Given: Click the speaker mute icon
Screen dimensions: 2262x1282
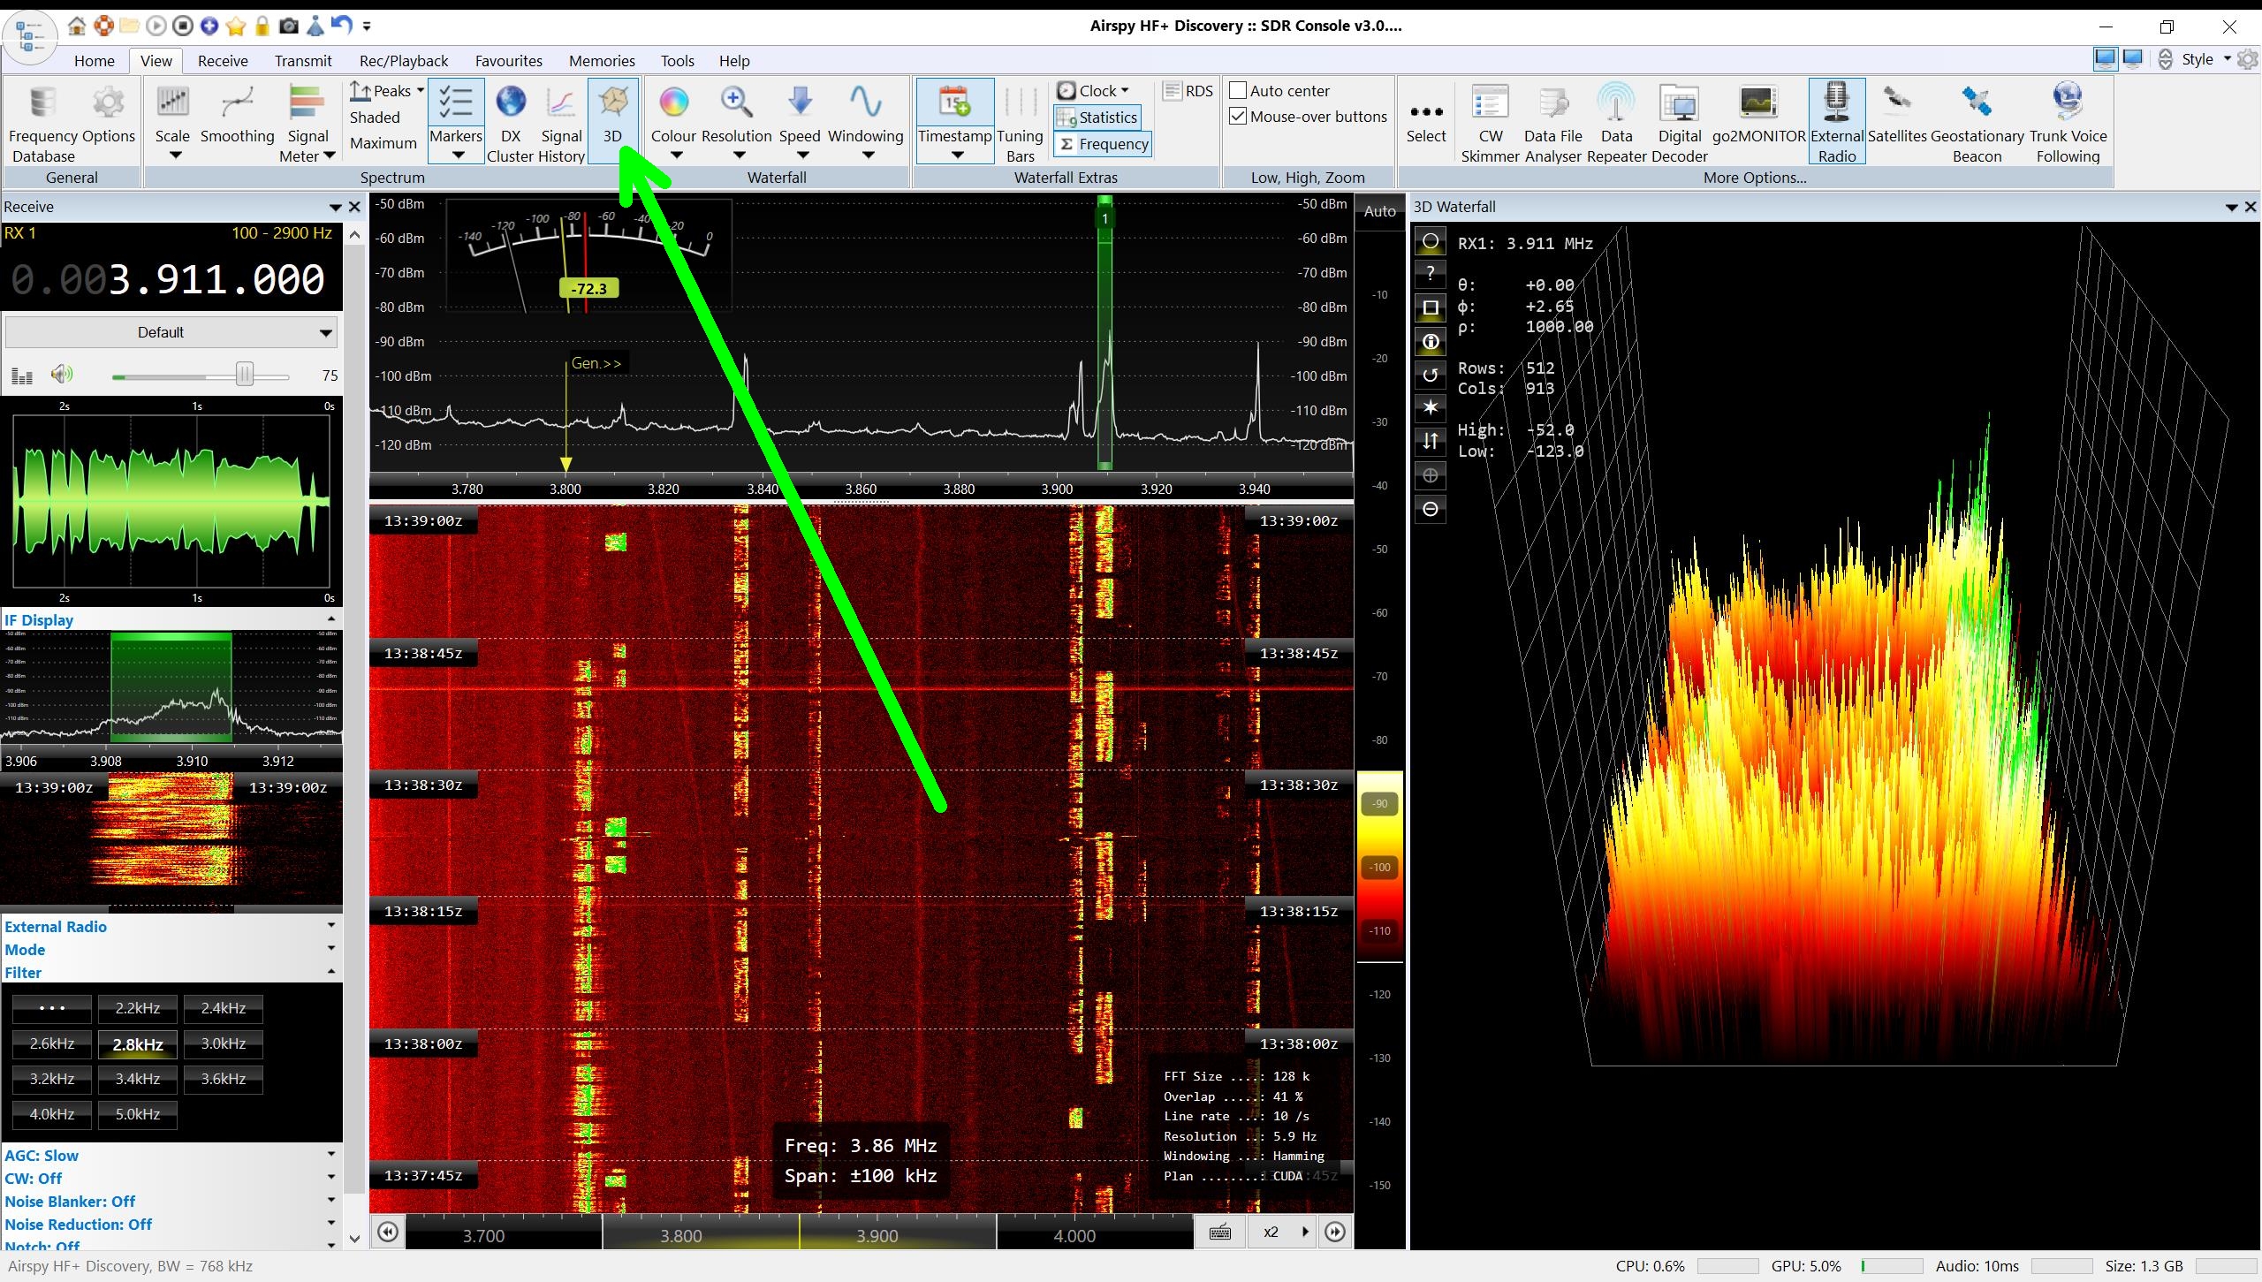Looking at the screenshot, I should point(61,375).
